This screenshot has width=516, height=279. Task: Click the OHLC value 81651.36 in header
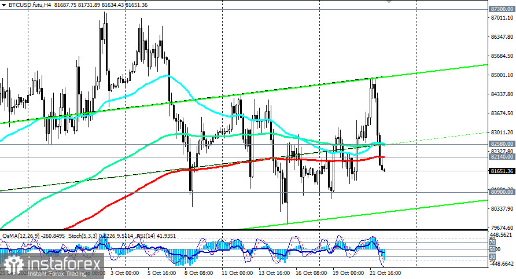(137, 5)
